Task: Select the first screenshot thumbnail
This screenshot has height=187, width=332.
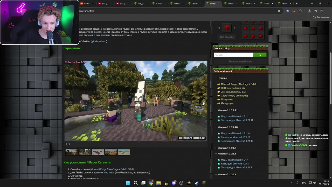Action: pyautogui.click(x=71, y=152)
